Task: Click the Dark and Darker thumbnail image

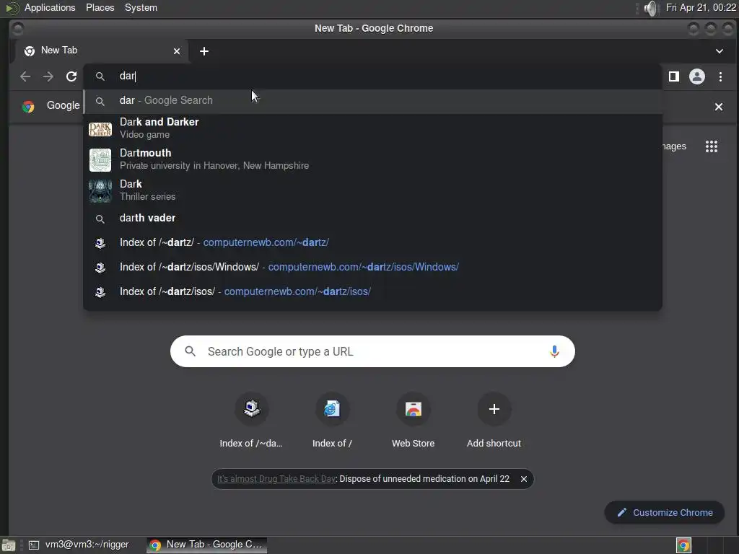Action: click(x=100, y=128)
